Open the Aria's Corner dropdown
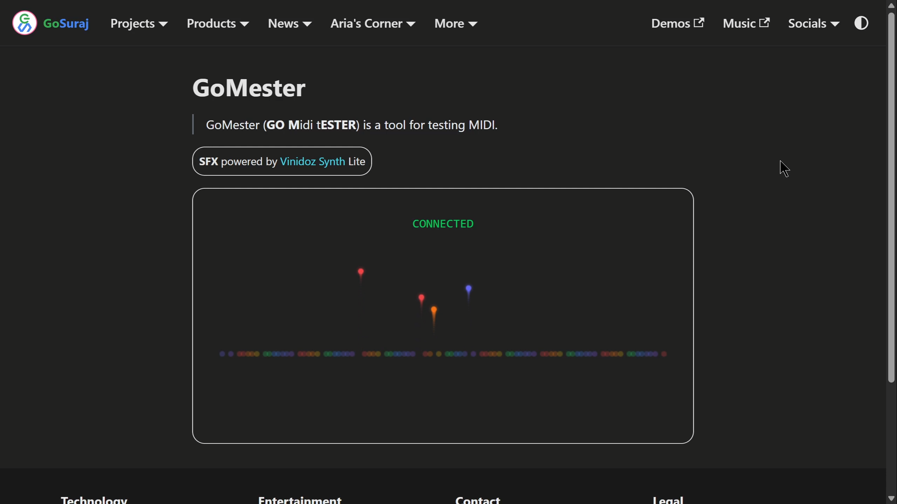Viewport: 897px width, 504px height. [x=373, y=23]
